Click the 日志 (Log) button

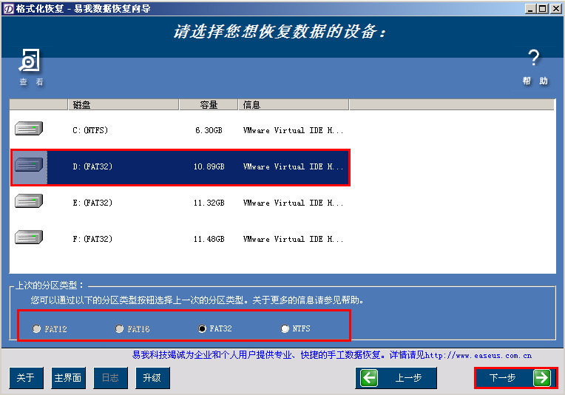(x=111, y=378)
